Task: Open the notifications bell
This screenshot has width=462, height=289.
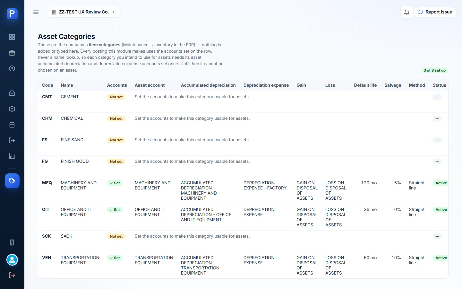Action: click(x=406, y=12)
